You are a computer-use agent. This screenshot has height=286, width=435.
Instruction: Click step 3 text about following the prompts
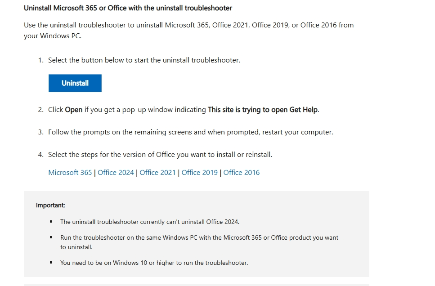click(191, 132)
